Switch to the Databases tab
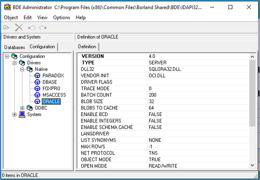This screenshot has height=180, width=260. pos(15,47)
